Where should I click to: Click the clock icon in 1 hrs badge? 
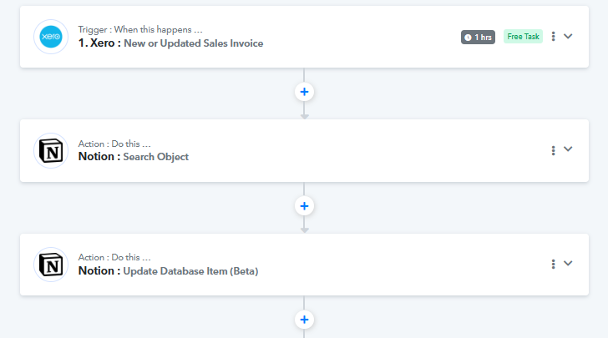pyautogui.click(x=468, y=38)
